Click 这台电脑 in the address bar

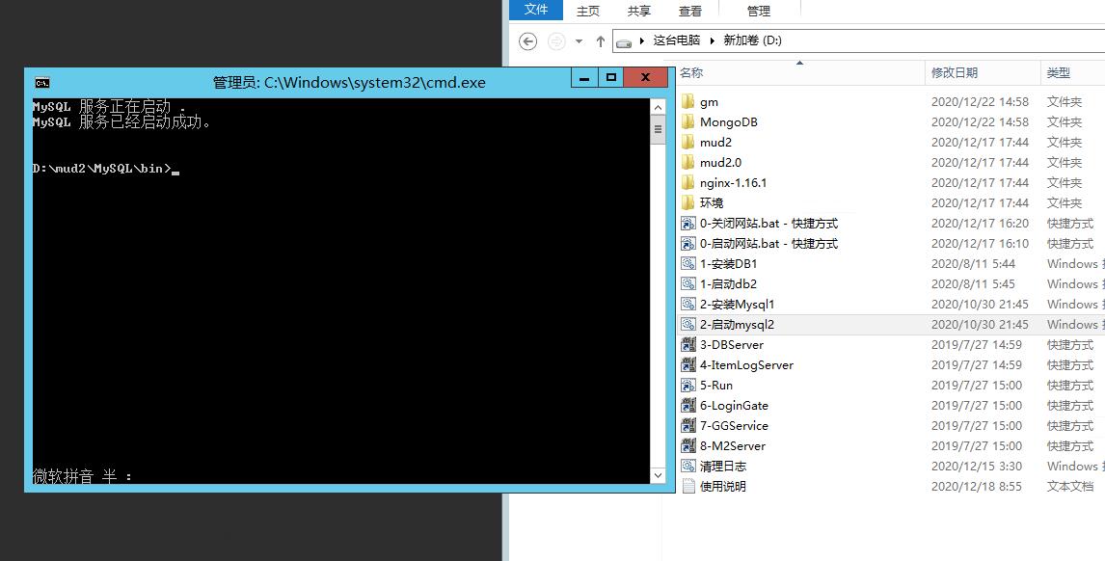(676, 40)
